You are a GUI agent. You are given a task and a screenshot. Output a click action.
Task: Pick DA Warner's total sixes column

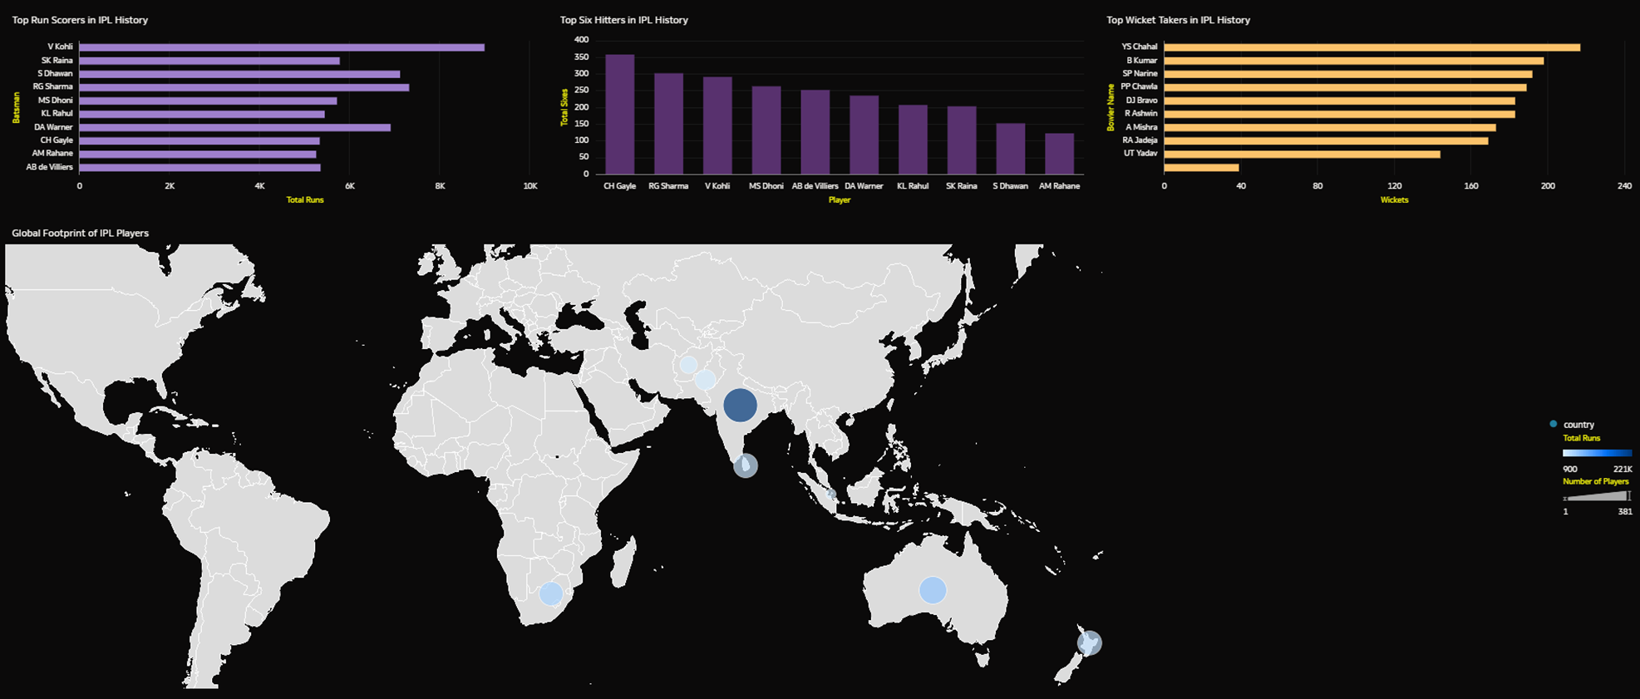pos(864,135)
